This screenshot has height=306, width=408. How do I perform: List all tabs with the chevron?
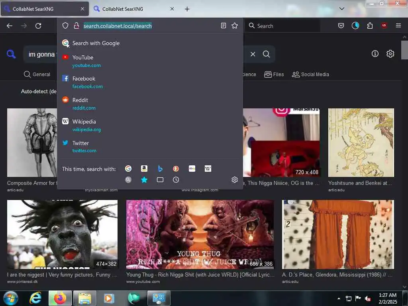tap(341, 9)
